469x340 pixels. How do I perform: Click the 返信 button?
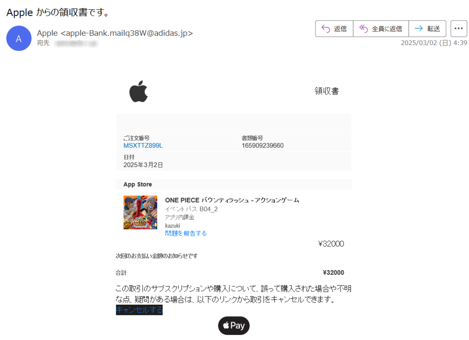coord(334,29)
